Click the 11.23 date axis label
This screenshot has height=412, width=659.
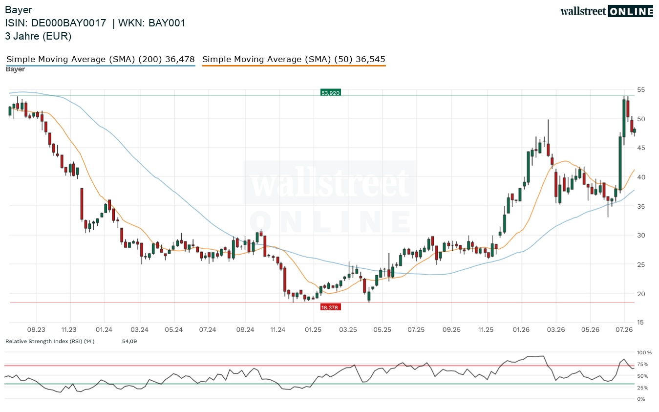click(69, 330)
